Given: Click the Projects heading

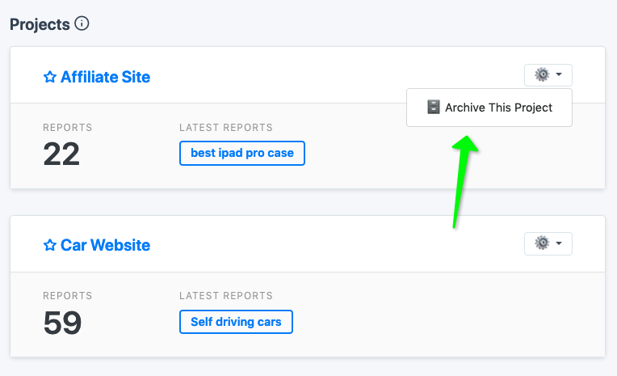Looking at the screenshot, I should [x=40, y=24].
